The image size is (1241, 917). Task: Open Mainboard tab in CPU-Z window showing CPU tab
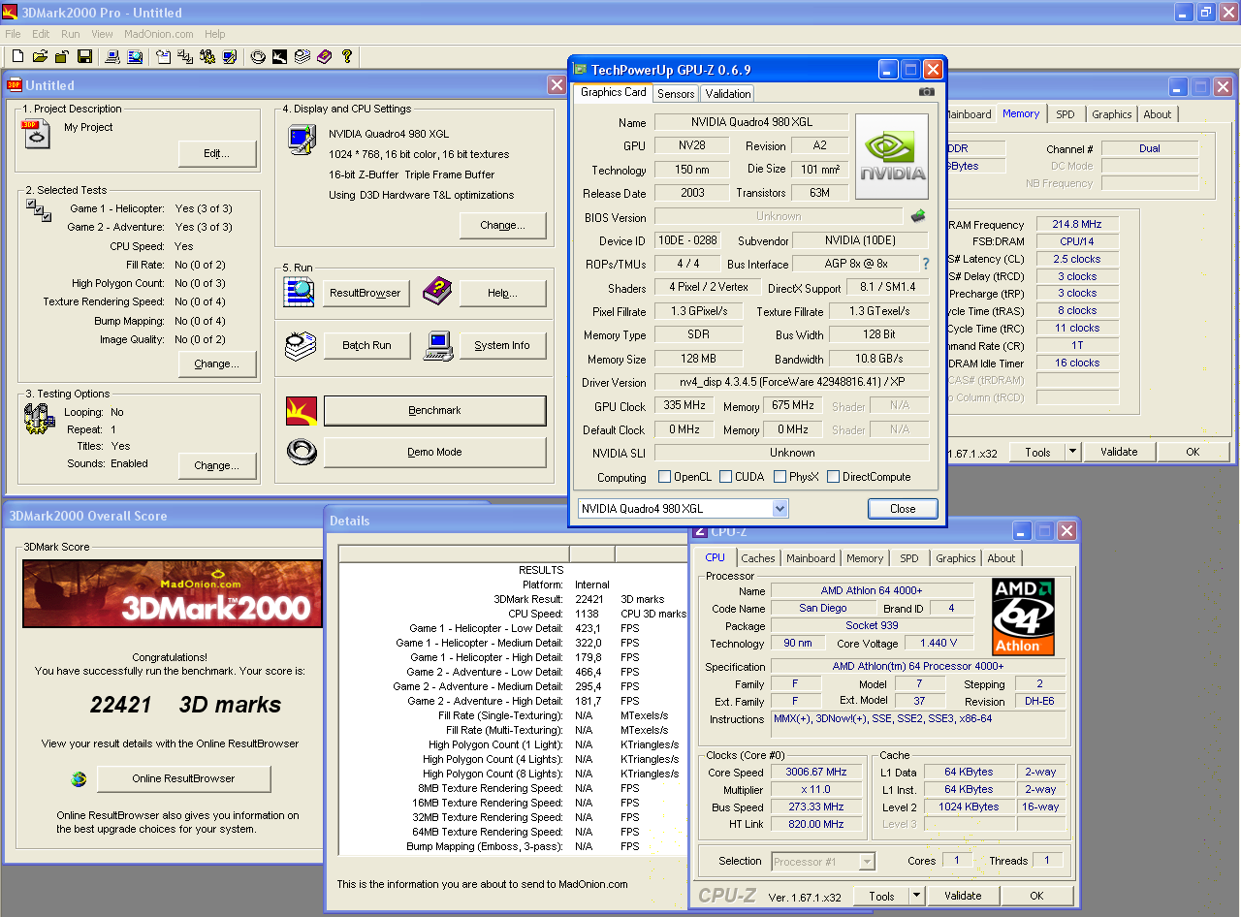811,558
